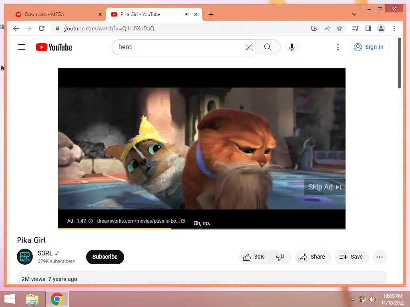This screenshot has width=410, height=307.
Task: Search with your voice microphone
Action: [x=292, y=47]
